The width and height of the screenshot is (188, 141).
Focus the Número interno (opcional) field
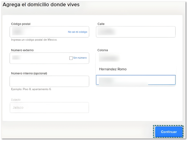(49, 81)
